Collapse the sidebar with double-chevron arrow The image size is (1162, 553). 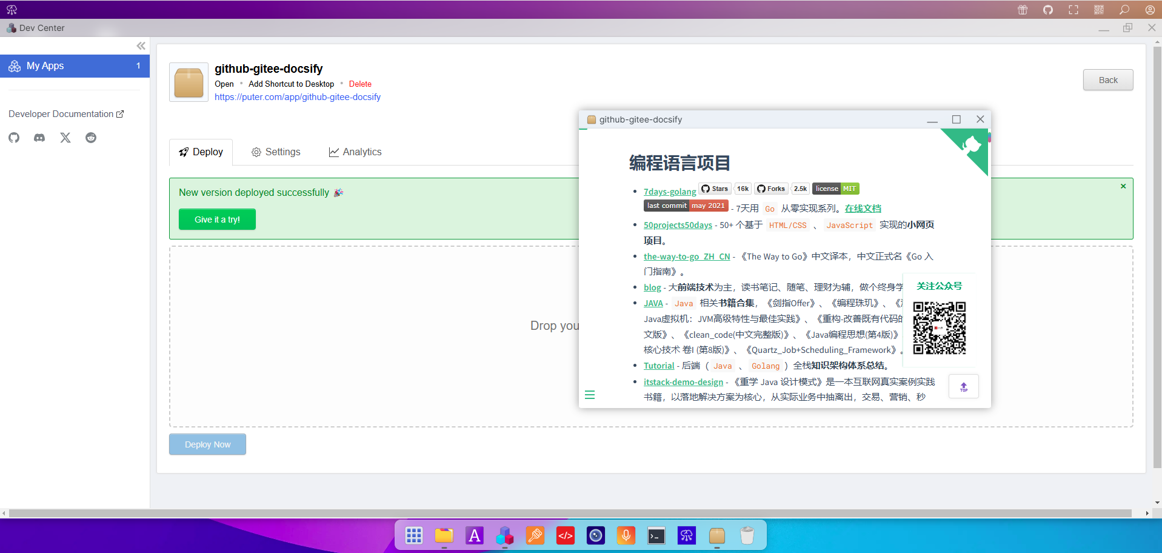tap(141, 46)
